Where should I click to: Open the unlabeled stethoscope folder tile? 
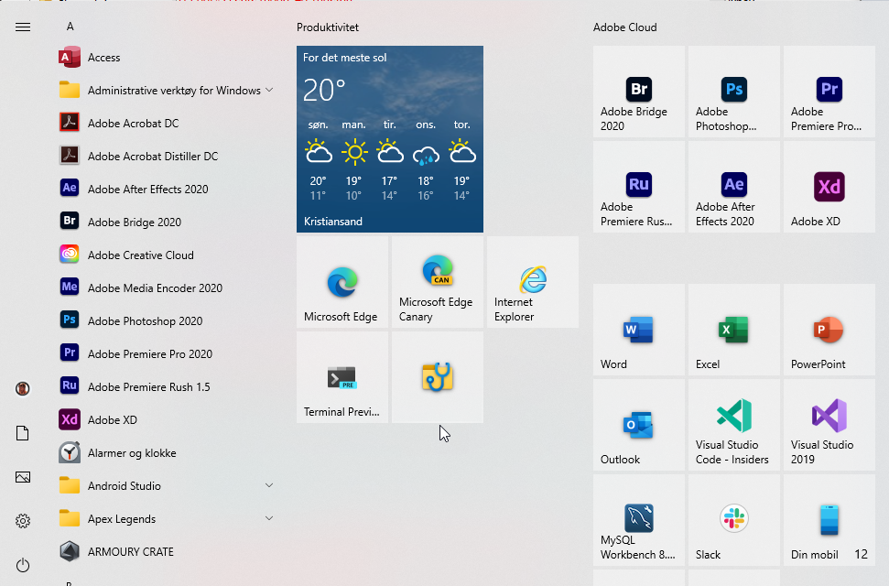[438, 377]
